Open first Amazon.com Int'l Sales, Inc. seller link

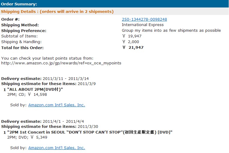pos(57,105)
